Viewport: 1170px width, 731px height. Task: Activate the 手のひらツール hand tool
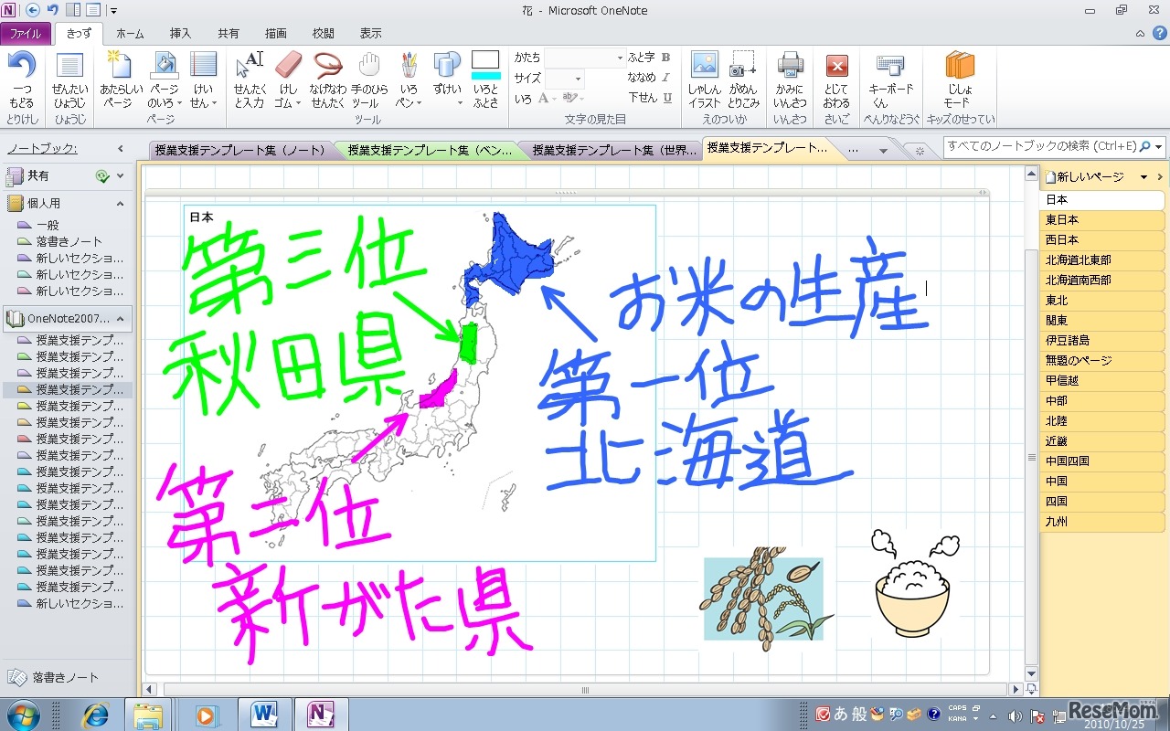click(x=368, y=66)
